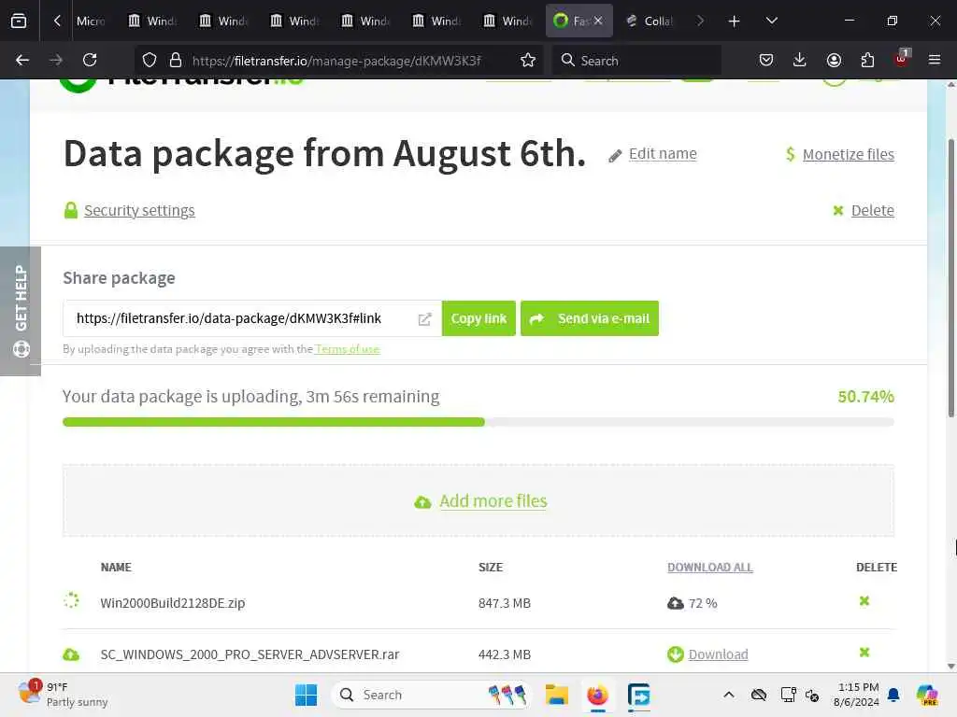The width and height of the screenshot is (957, 717).
Task: Click page vertical scrollbar thumb
Action: (x=950, y=278)
